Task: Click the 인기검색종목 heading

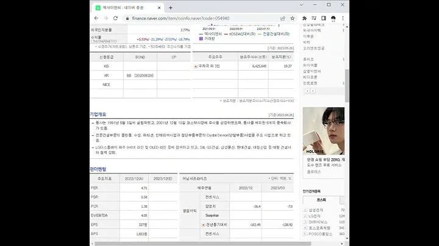Action: 312,191
